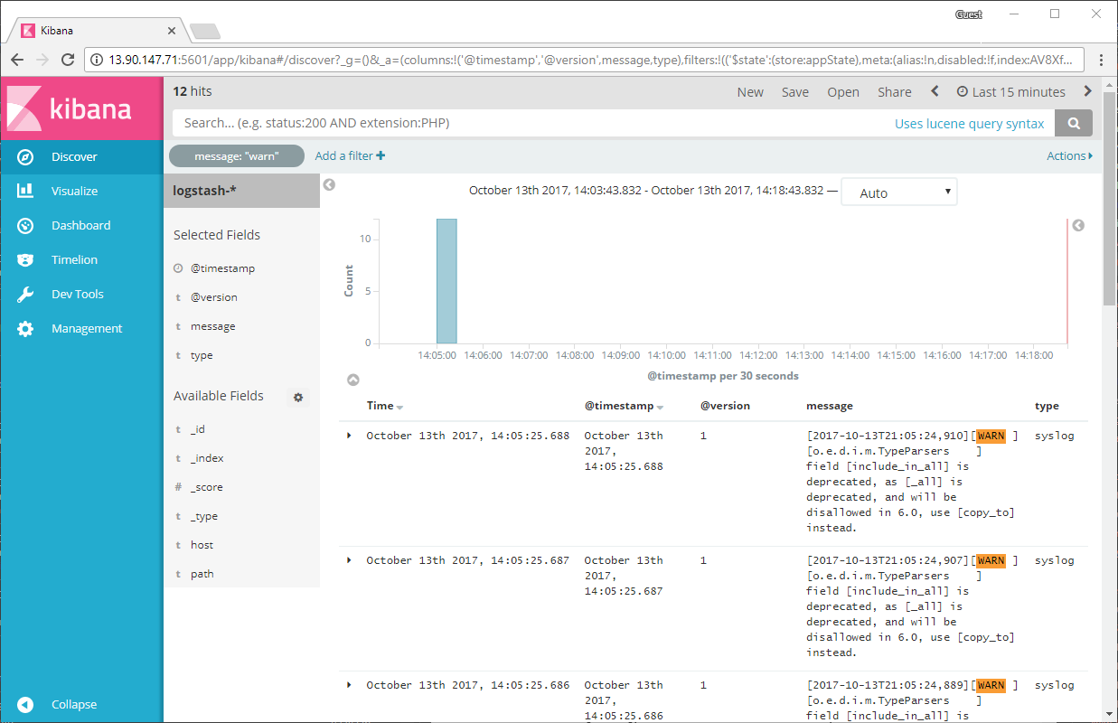Open Timelion from sidebar
The height and width of the screenshot is (723, 1118).
pyautogui.click(x=82, y=259)
